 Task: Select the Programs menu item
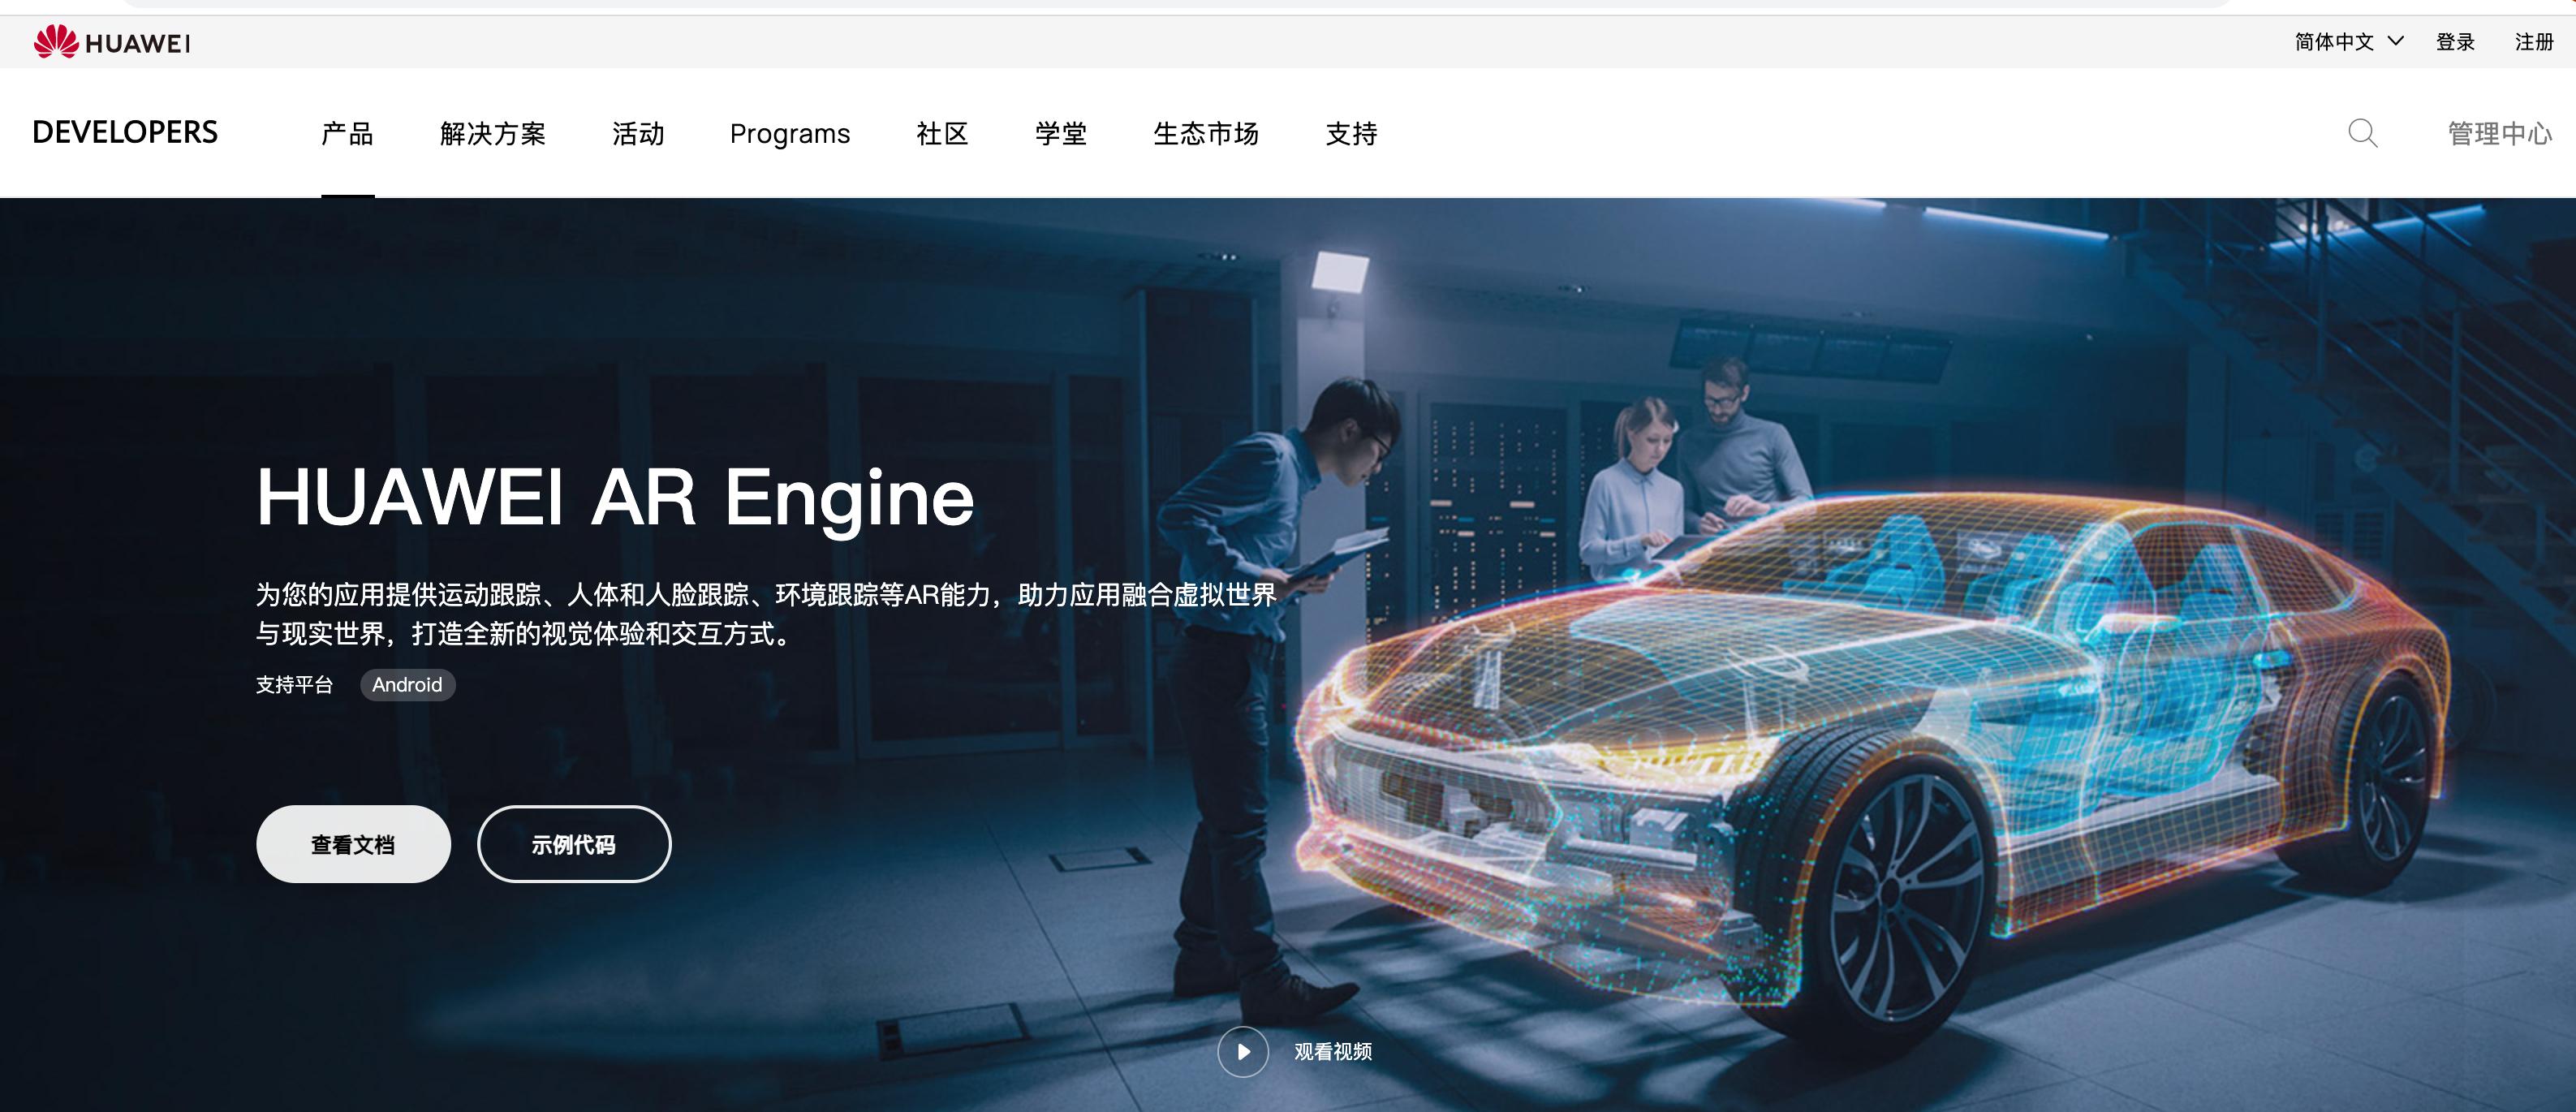(x=790, y=133)
